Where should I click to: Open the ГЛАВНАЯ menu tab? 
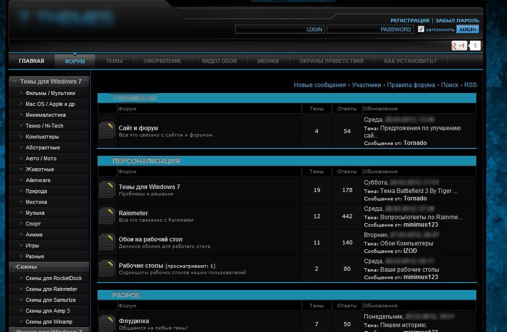[x=31, y=61]
